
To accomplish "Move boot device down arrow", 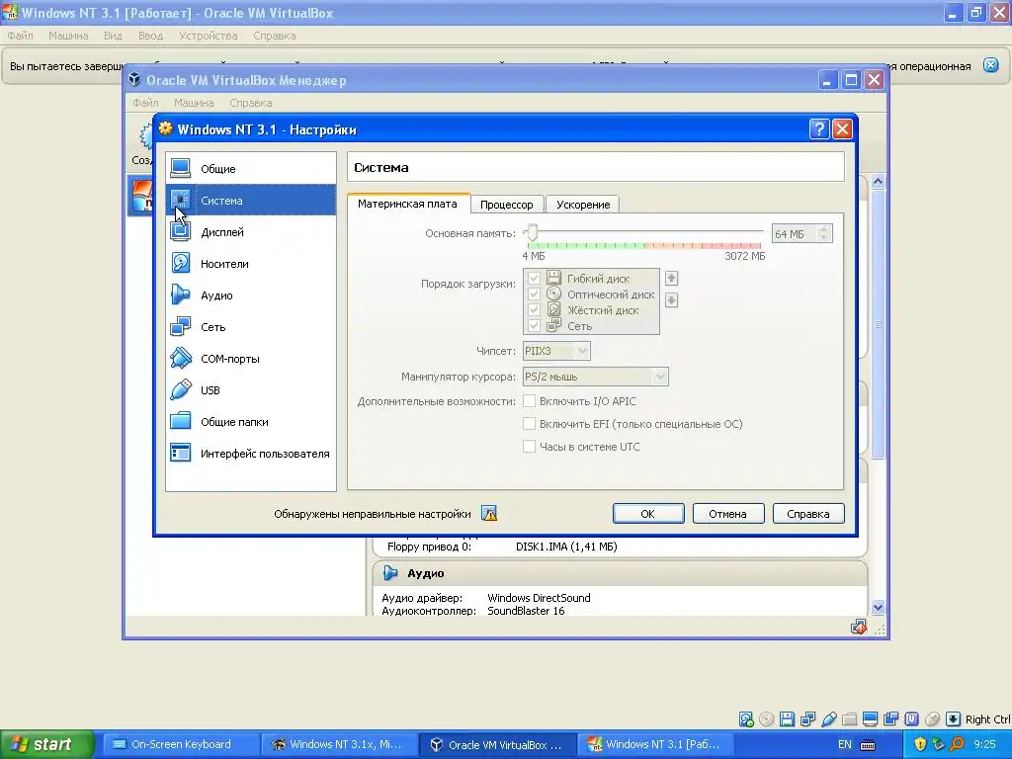I will click(671, 300).
